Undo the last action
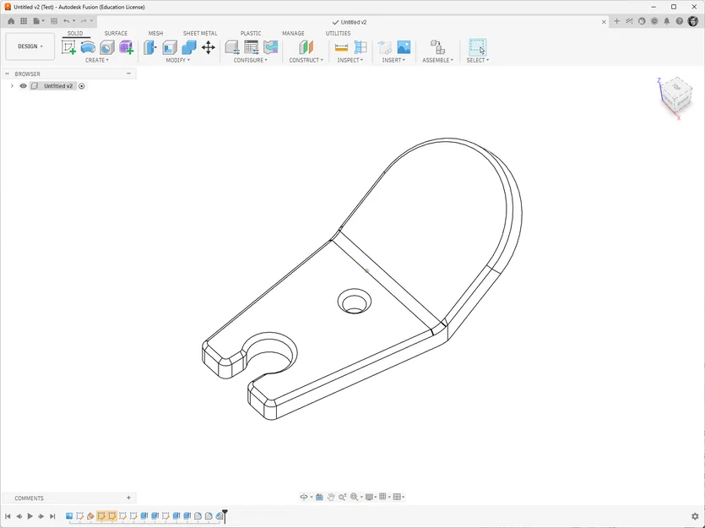The height and width of the screenshot is (528, 705). [67, 21]
